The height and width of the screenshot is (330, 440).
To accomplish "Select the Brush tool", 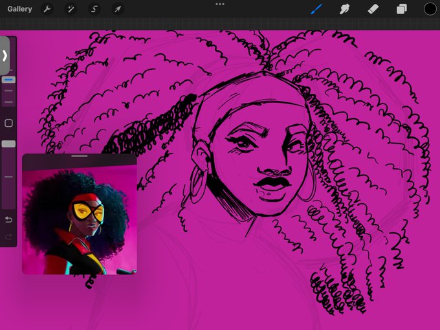I will pyautogui.click(x=316, y=9).
